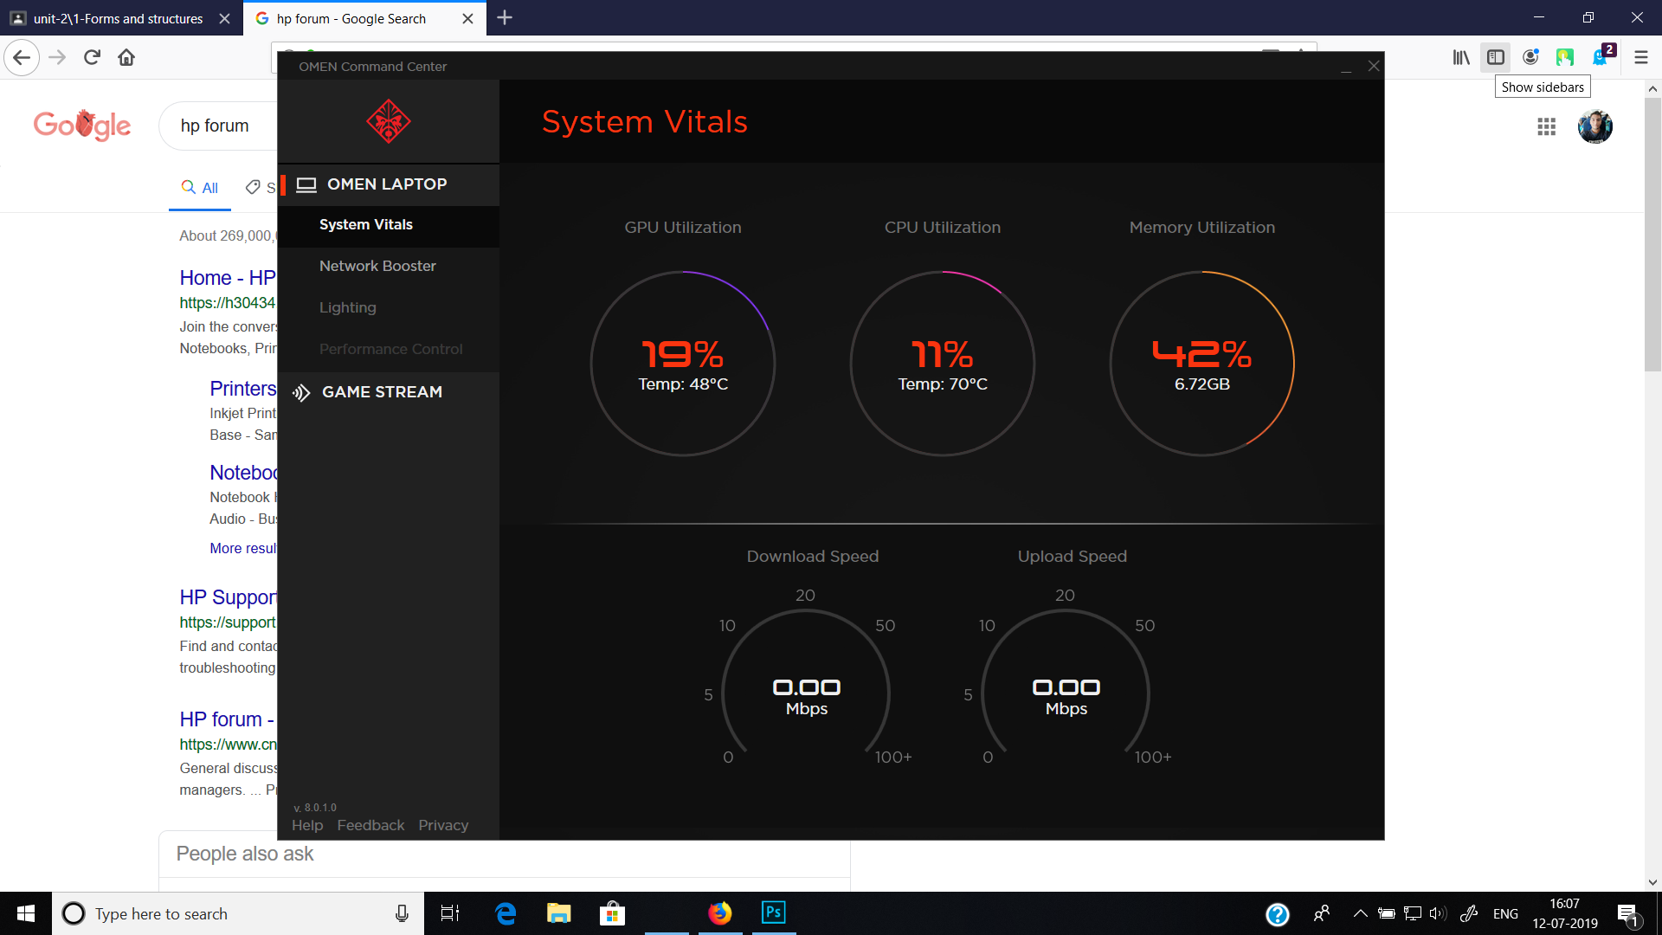1662x935 pixels.
Task: Open the Firefox hamburger menu
Action: 1641,58
